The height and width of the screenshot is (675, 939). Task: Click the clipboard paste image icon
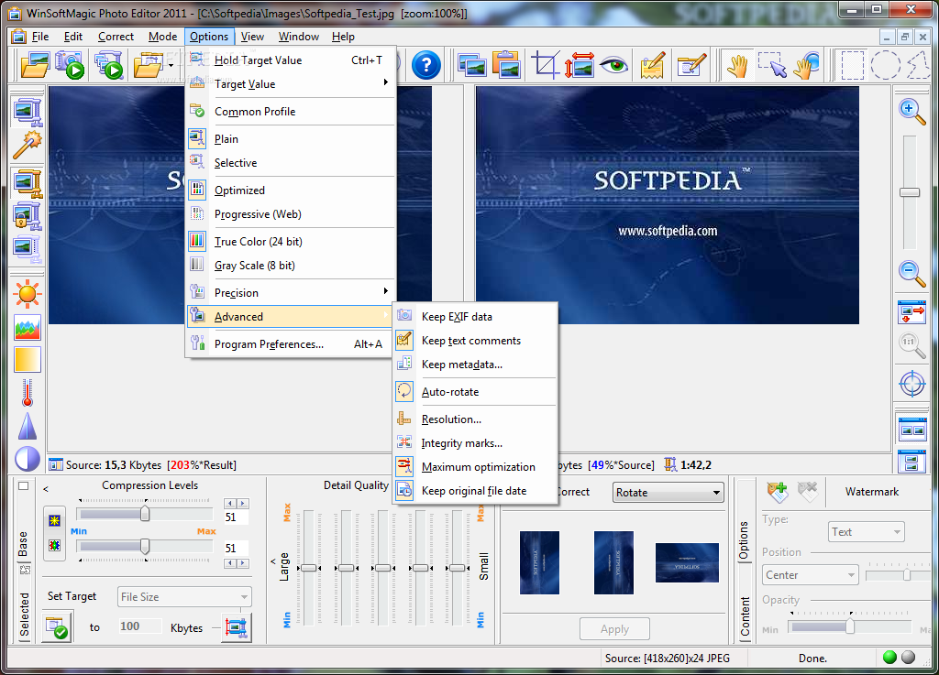[x=507, y=65]
